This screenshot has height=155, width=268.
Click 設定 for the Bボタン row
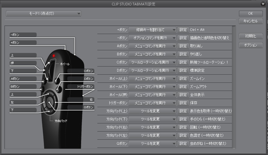183,54
